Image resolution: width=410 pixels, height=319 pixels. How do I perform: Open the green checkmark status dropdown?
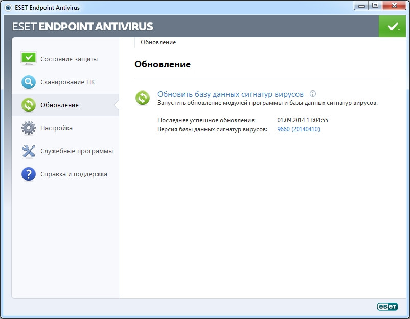pos(392,27)
